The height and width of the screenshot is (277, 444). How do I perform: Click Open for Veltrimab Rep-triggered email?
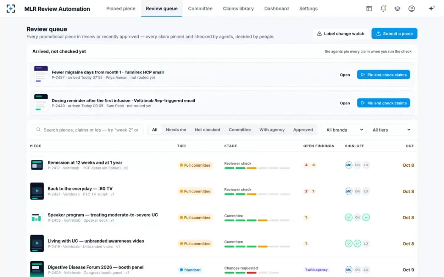[345, 103]
